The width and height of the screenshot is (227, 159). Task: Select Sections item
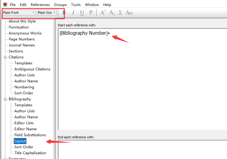click(16, 51)
